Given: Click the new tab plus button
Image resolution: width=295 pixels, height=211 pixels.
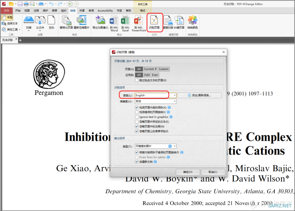Looking at the screenshot, I should tap(20, 40).
